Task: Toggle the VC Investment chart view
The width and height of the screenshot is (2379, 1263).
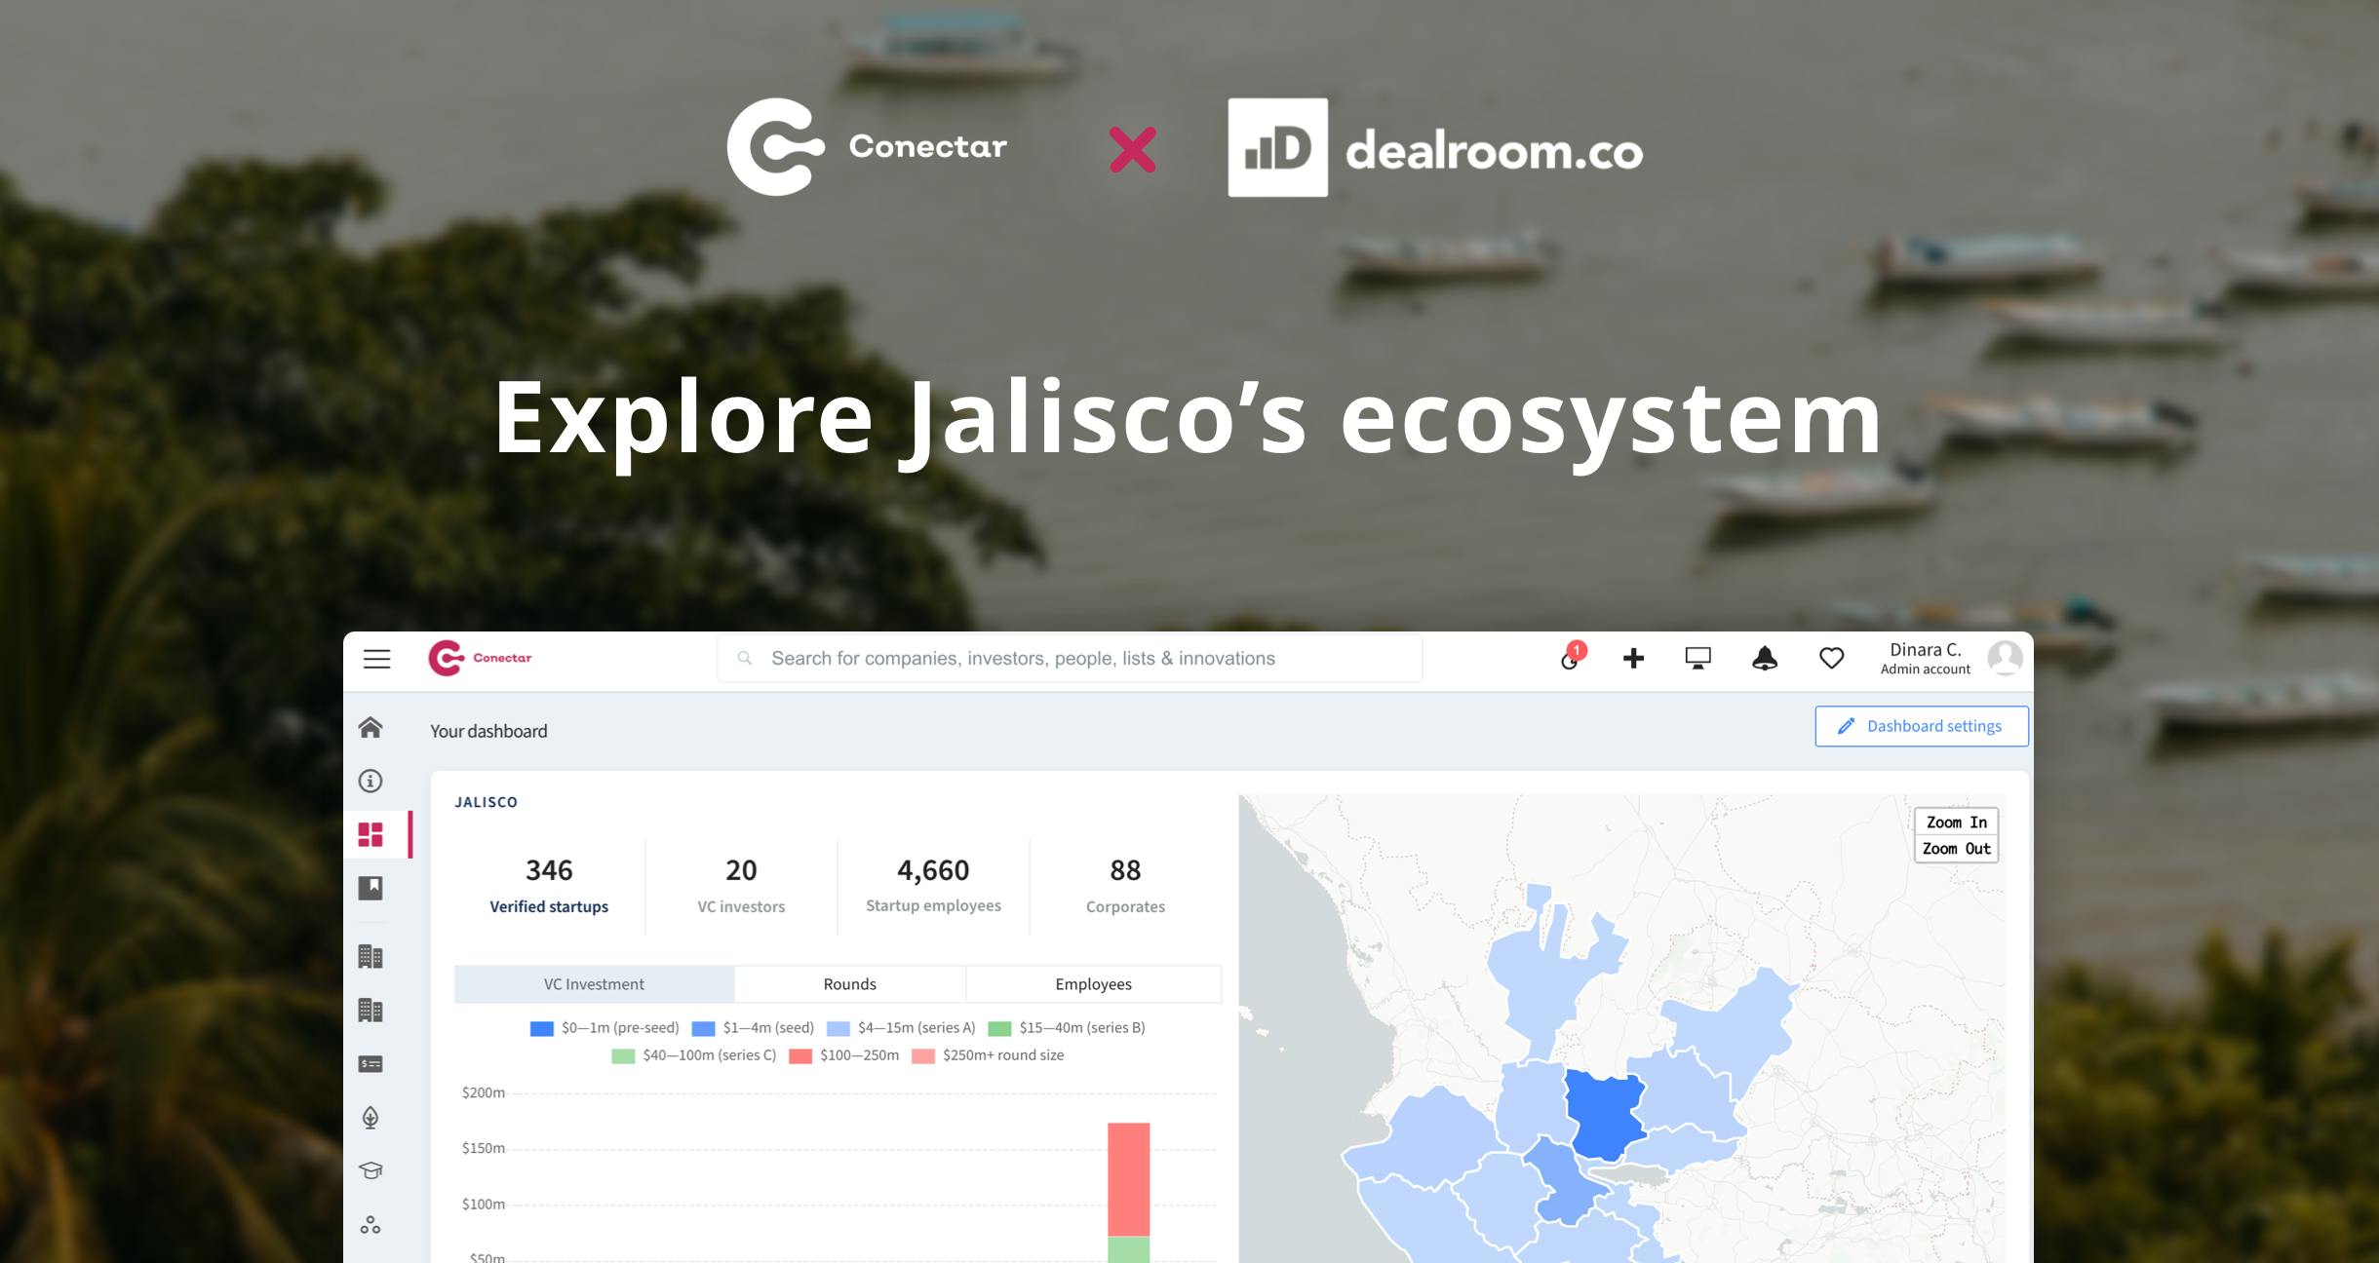Action: (x=593, y=983)
